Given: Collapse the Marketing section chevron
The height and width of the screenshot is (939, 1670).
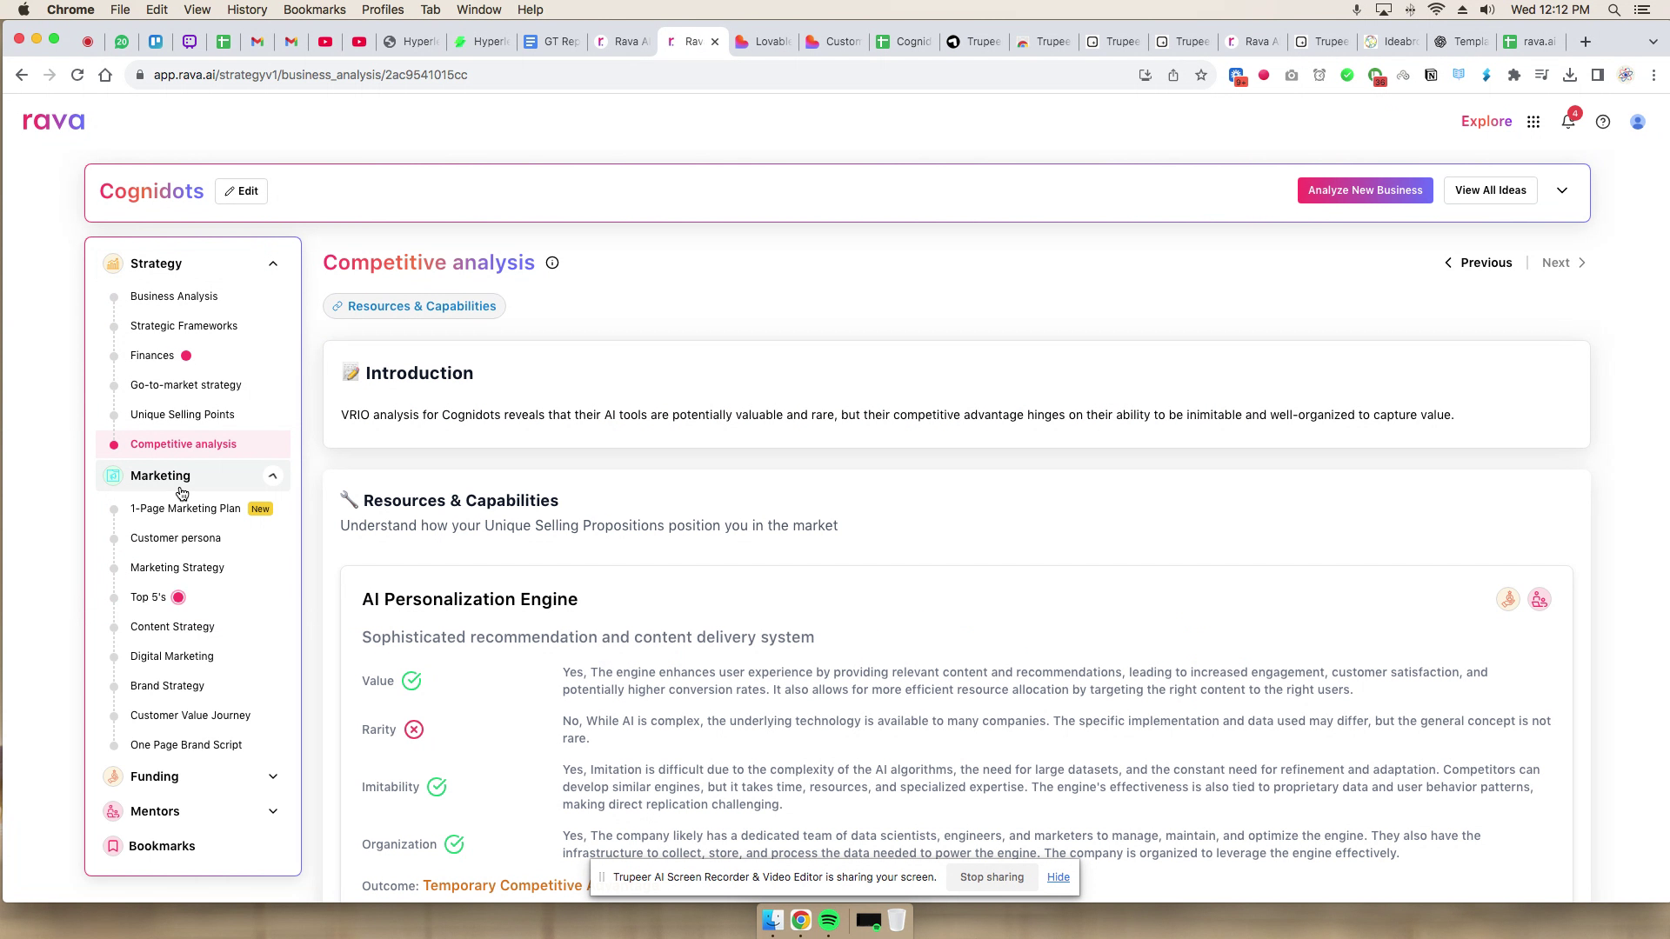Looking at the screenshot, I should tap(273, 476).
